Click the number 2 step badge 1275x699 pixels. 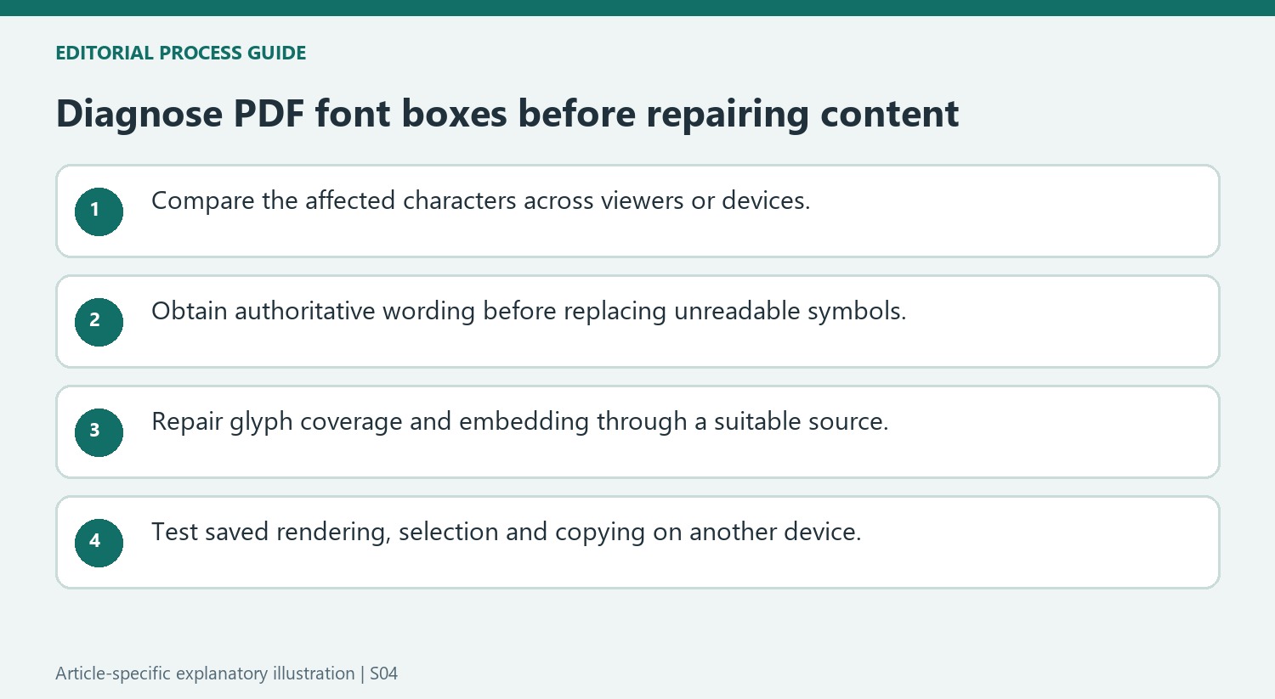coord(99,322)
